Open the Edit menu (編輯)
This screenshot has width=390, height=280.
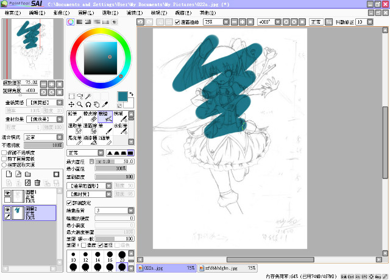point(37,13)
